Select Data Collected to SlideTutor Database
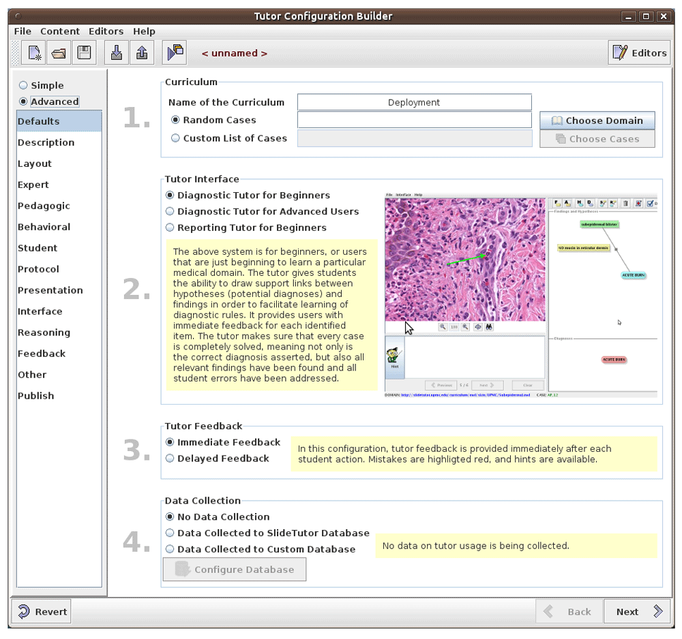 pos(267,533)
